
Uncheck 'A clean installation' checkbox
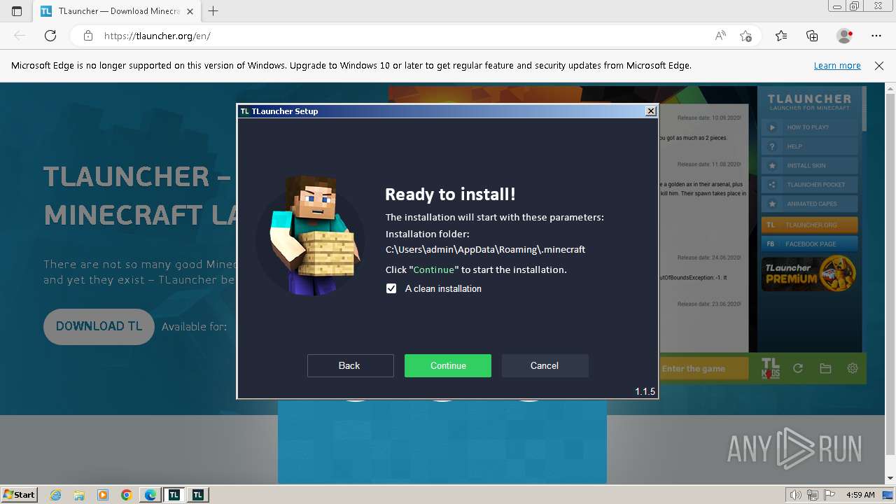pyautogui.click(x=391, y=288)
